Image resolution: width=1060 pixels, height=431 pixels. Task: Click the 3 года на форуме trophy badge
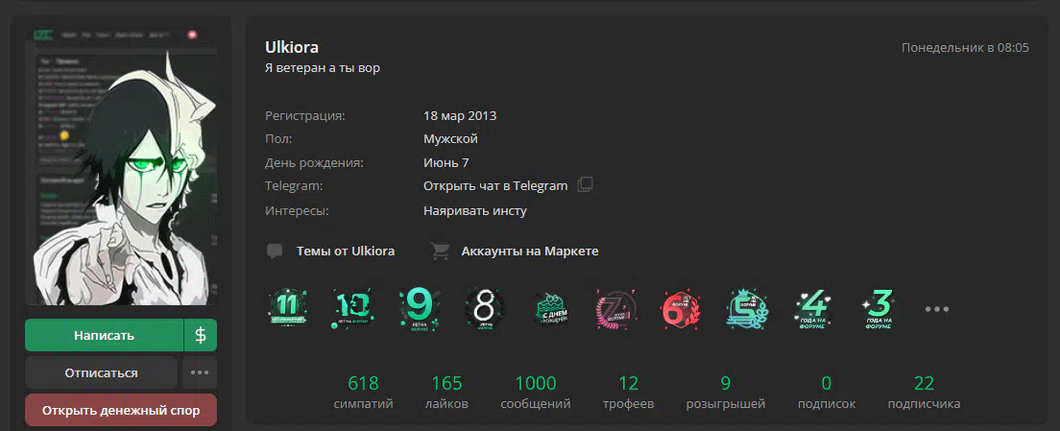[x=879, y=309]
